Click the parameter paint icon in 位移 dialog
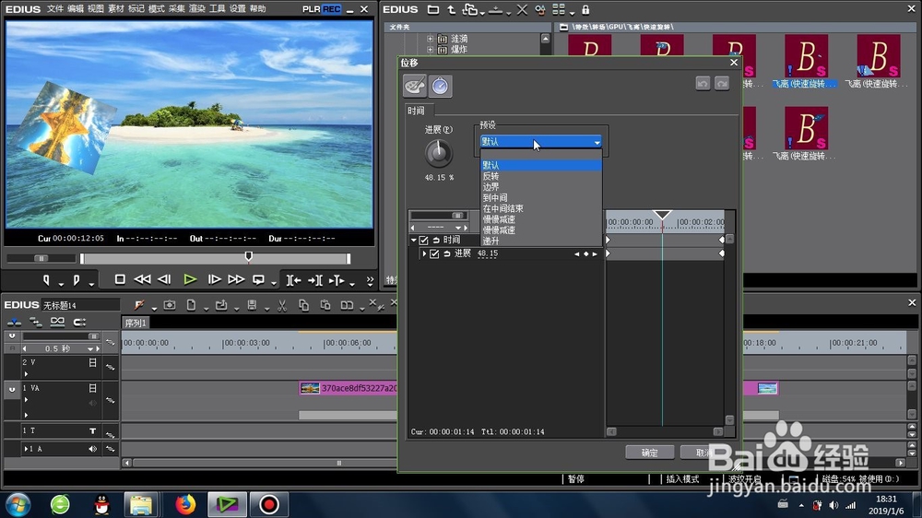Viewport: 922px width, 518px height. [415, 86]
